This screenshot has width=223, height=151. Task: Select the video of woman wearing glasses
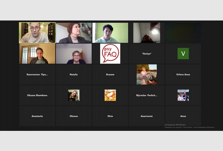pos(74,54)
